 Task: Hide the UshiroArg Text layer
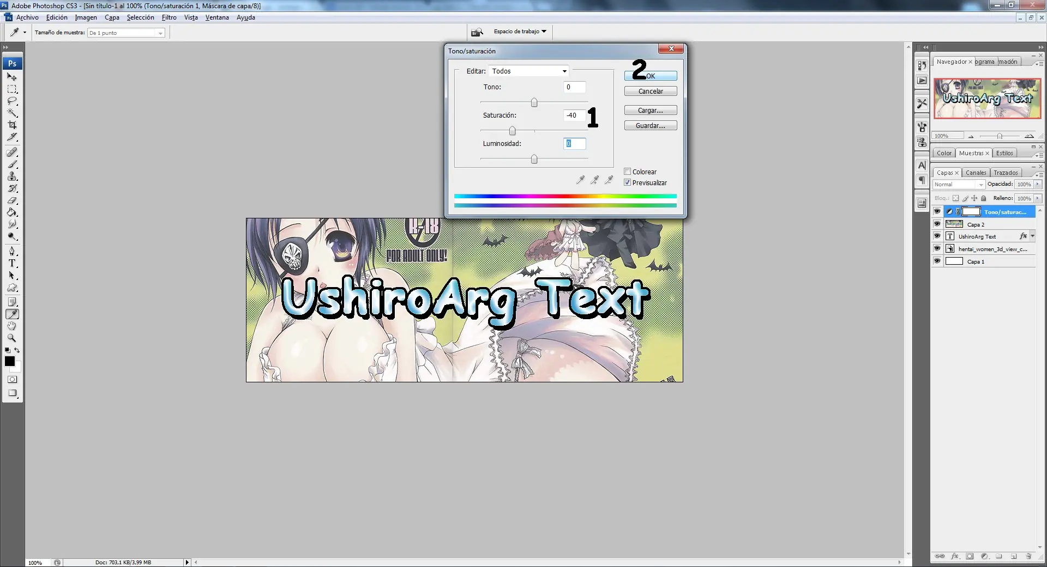coord(937,236)
